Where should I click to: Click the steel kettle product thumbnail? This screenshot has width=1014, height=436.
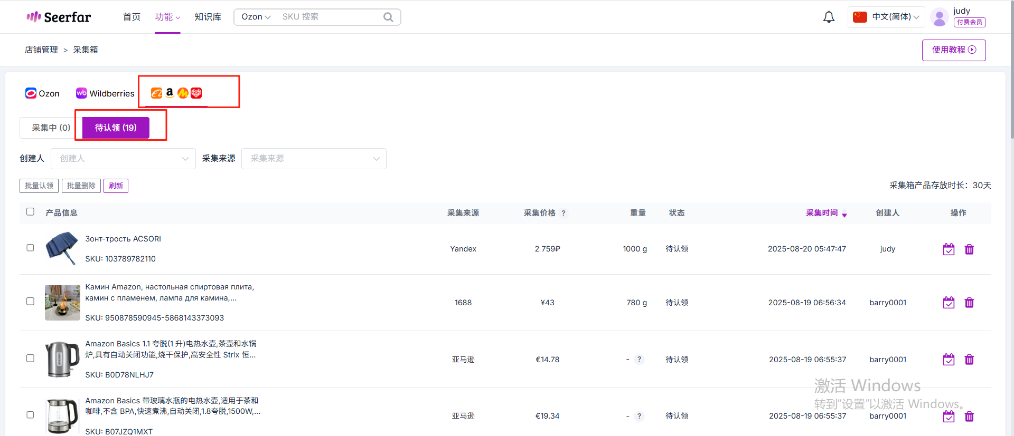[x=62, y=360]
